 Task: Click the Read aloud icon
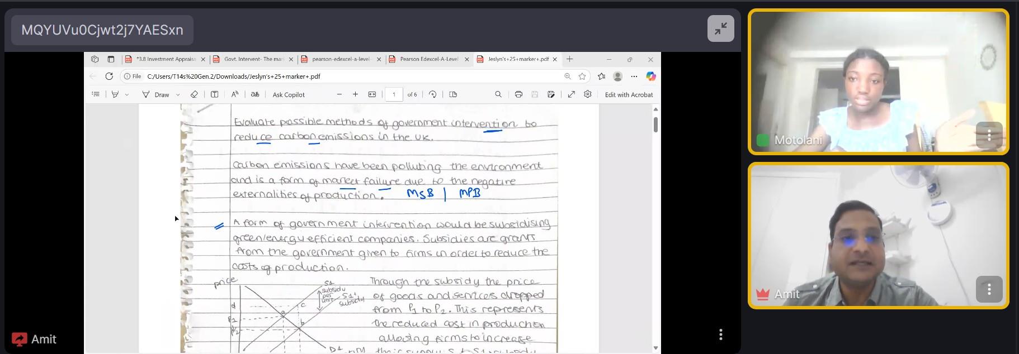[235, 94]
